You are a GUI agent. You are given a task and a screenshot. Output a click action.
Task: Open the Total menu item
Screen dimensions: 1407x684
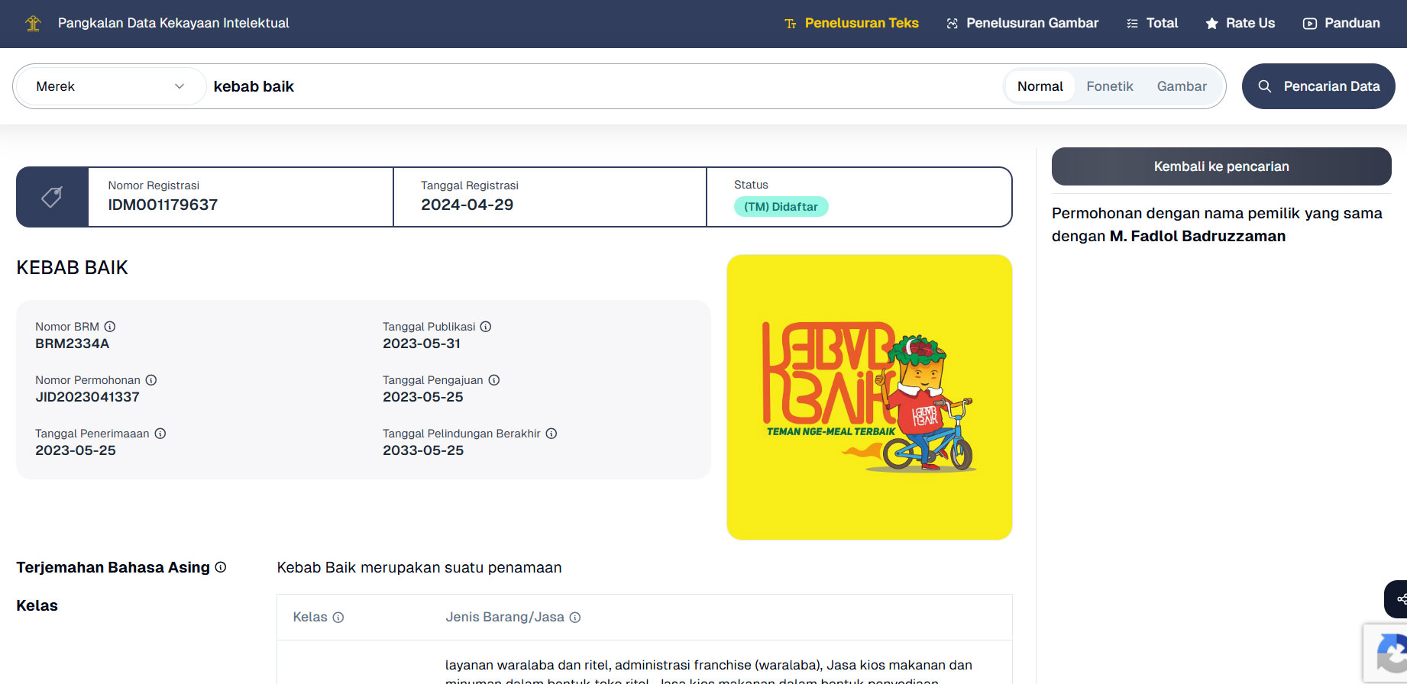click(1153, 23)
